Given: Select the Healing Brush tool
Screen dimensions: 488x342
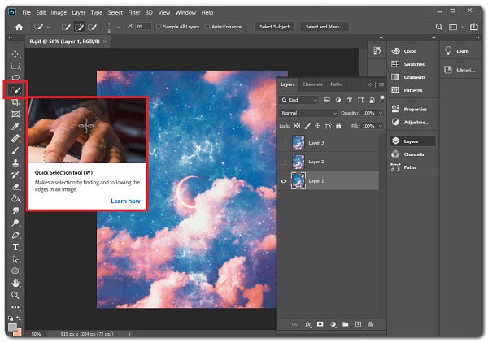Looking at the screenshot, I should pos(15,138).
